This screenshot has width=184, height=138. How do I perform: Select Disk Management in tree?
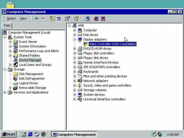31,74
